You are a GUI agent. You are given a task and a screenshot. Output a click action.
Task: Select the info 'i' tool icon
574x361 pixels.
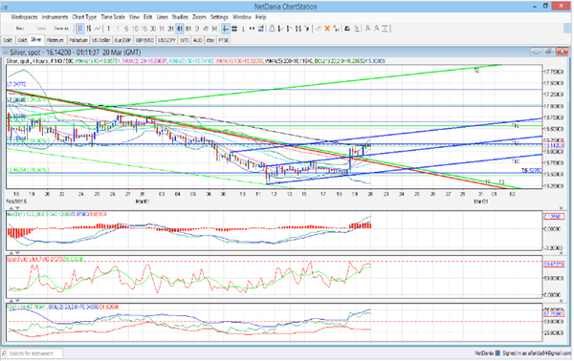(x=243, y=29)
